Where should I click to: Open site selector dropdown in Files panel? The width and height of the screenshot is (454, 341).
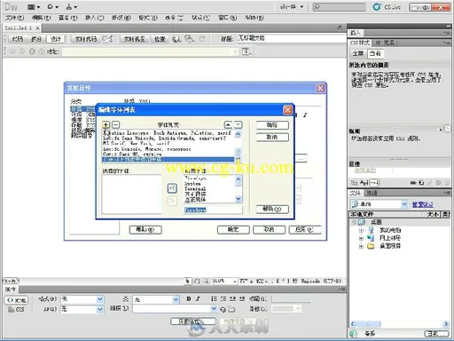point(404,204)
